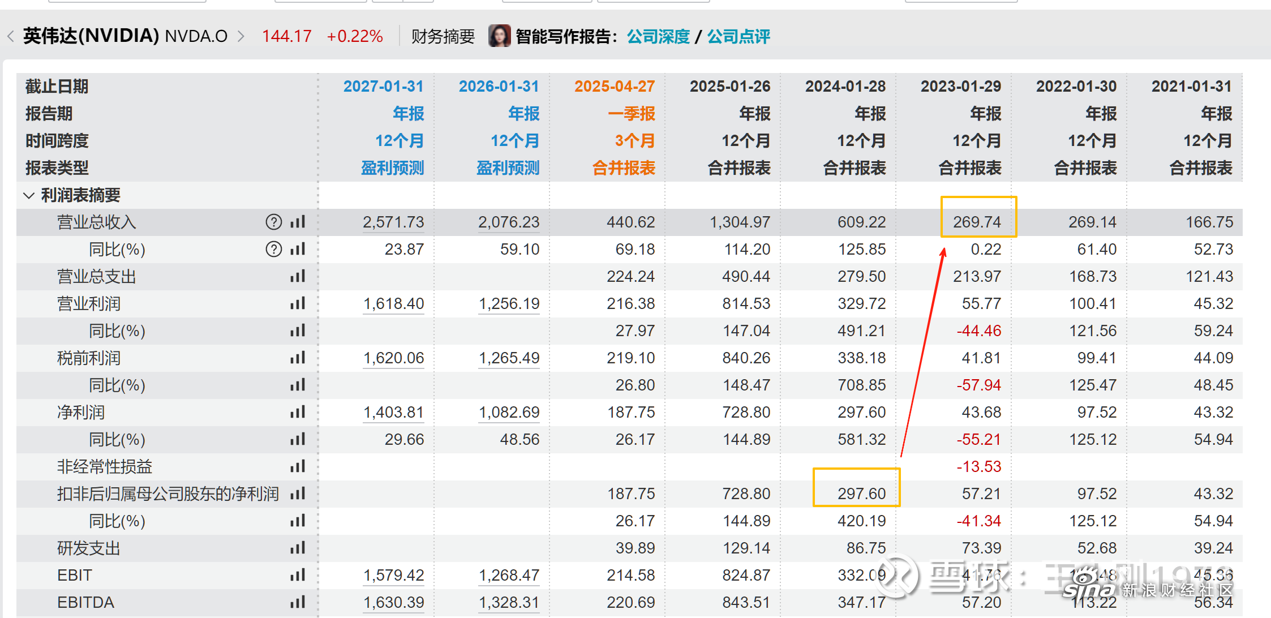The image size is (1271, 618).
Task: Select the 营业总收入 row label
Action: click(x=97, y=222)
